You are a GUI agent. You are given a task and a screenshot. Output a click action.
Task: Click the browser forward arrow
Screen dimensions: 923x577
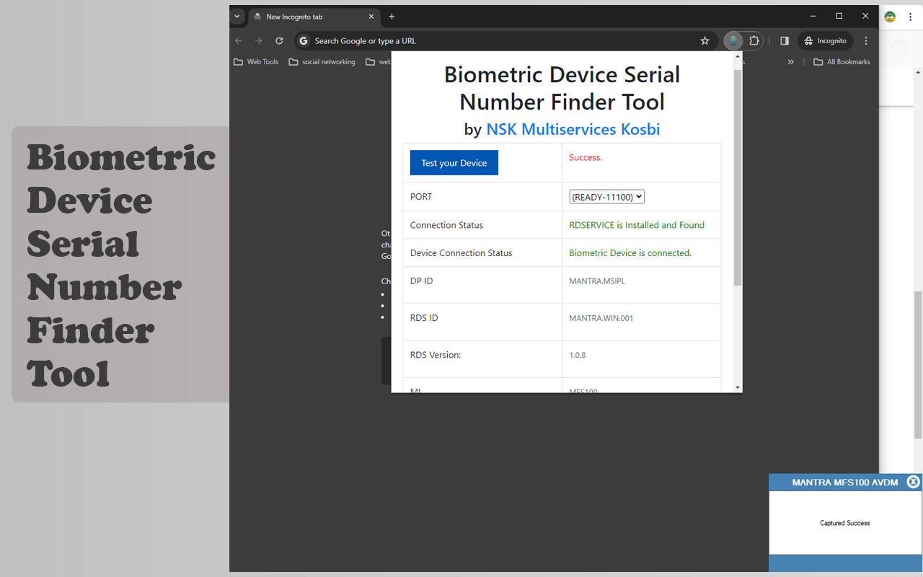coord(259,40)
